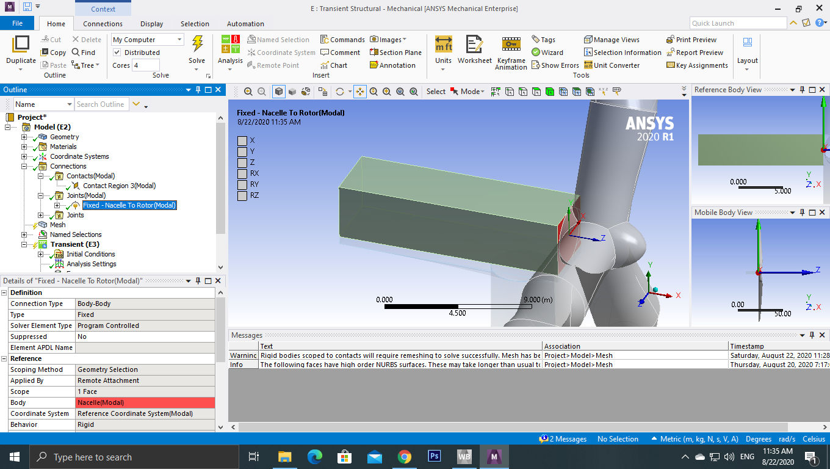Open Photoshop from the Windows taskbar
Image resolution: width=830 pixels, height=469 pixels.
(x=435, y=457)
